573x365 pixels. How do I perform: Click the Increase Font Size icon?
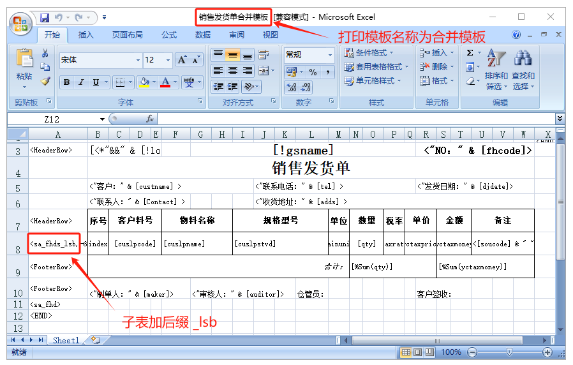point(182,60)
